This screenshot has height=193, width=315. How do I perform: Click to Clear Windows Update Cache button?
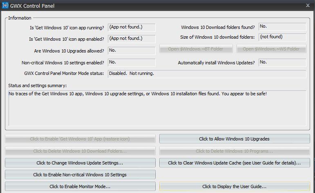click(x=235, y=163)
